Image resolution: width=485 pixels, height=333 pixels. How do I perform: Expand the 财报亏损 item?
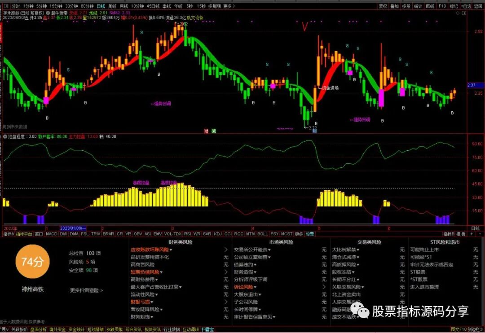[x=142, y=302]
